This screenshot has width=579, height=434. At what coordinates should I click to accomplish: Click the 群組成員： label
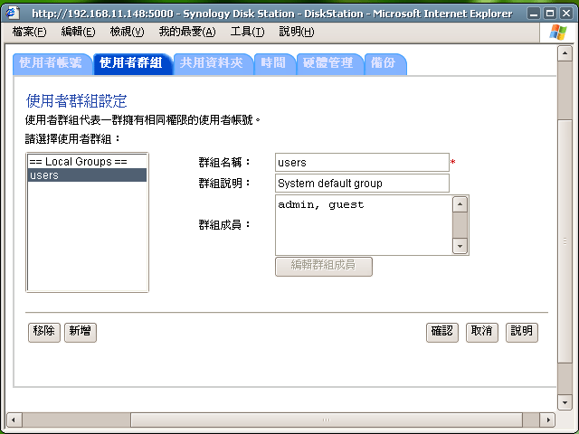click(224, 224)
